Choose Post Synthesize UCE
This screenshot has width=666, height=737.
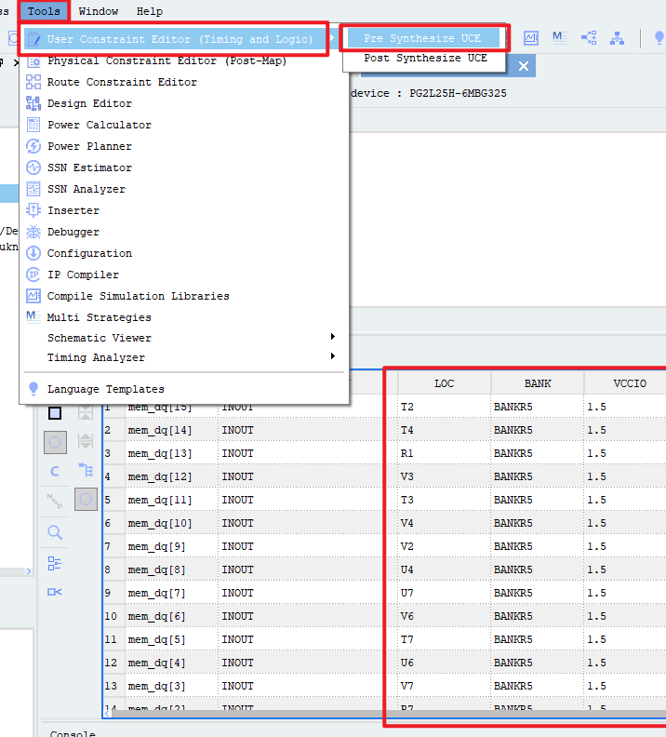point(425,59)
